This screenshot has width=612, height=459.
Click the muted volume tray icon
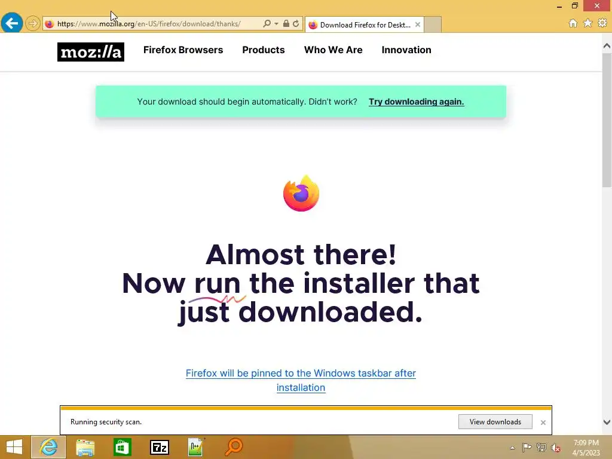pos(556,448)
